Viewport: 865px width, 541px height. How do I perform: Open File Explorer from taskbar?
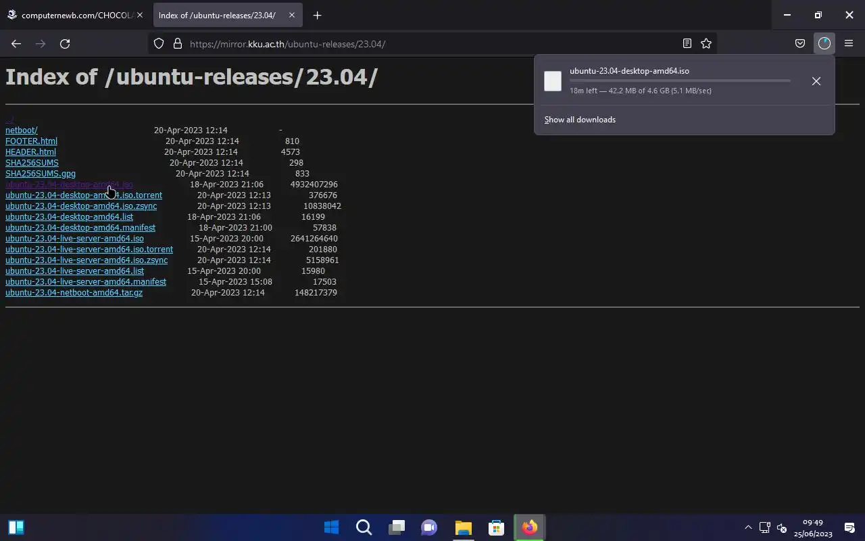coord(463,527)
